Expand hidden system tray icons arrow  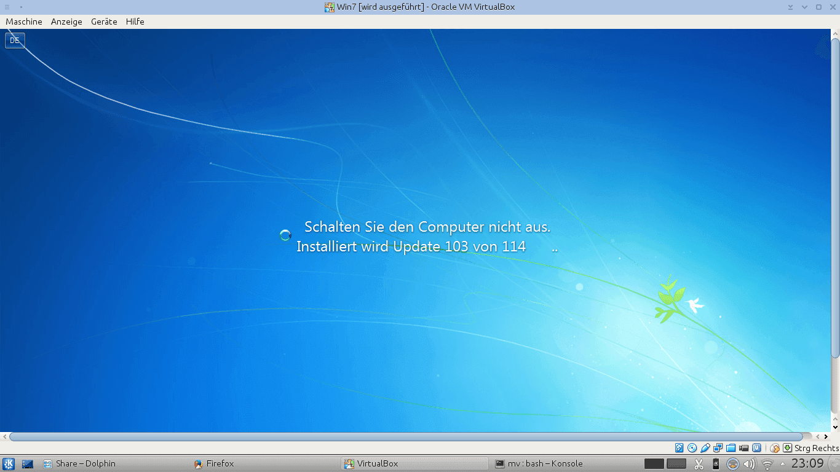pyautogui.click(x=783, y=464)
